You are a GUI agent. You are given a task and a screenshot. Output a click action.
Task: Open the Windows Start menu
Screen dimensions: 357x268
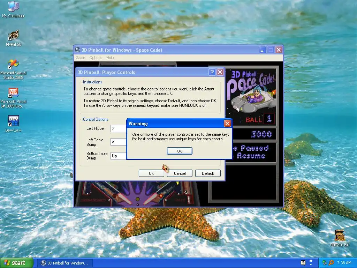pos(16,263)
